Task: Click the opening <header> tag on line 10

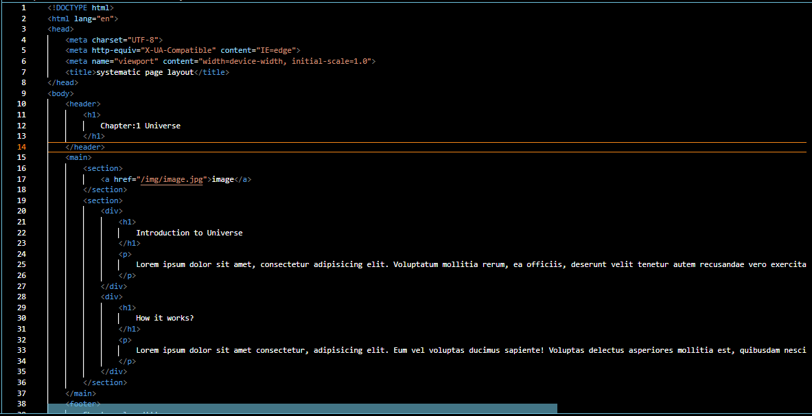Action: pos(83,104)
